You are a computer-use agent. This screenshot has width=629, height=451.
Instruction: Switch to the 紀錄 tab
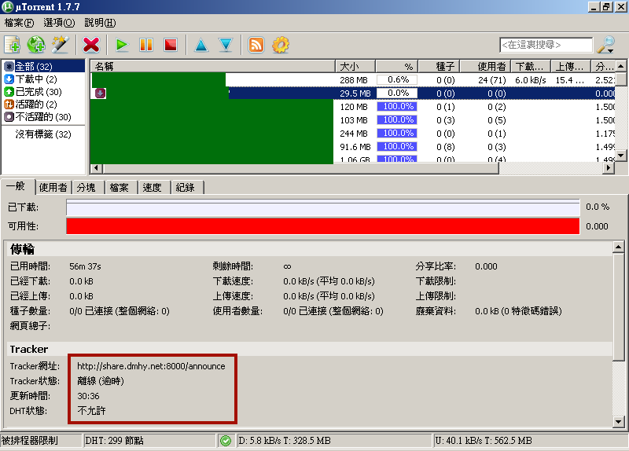click(187, 187)
